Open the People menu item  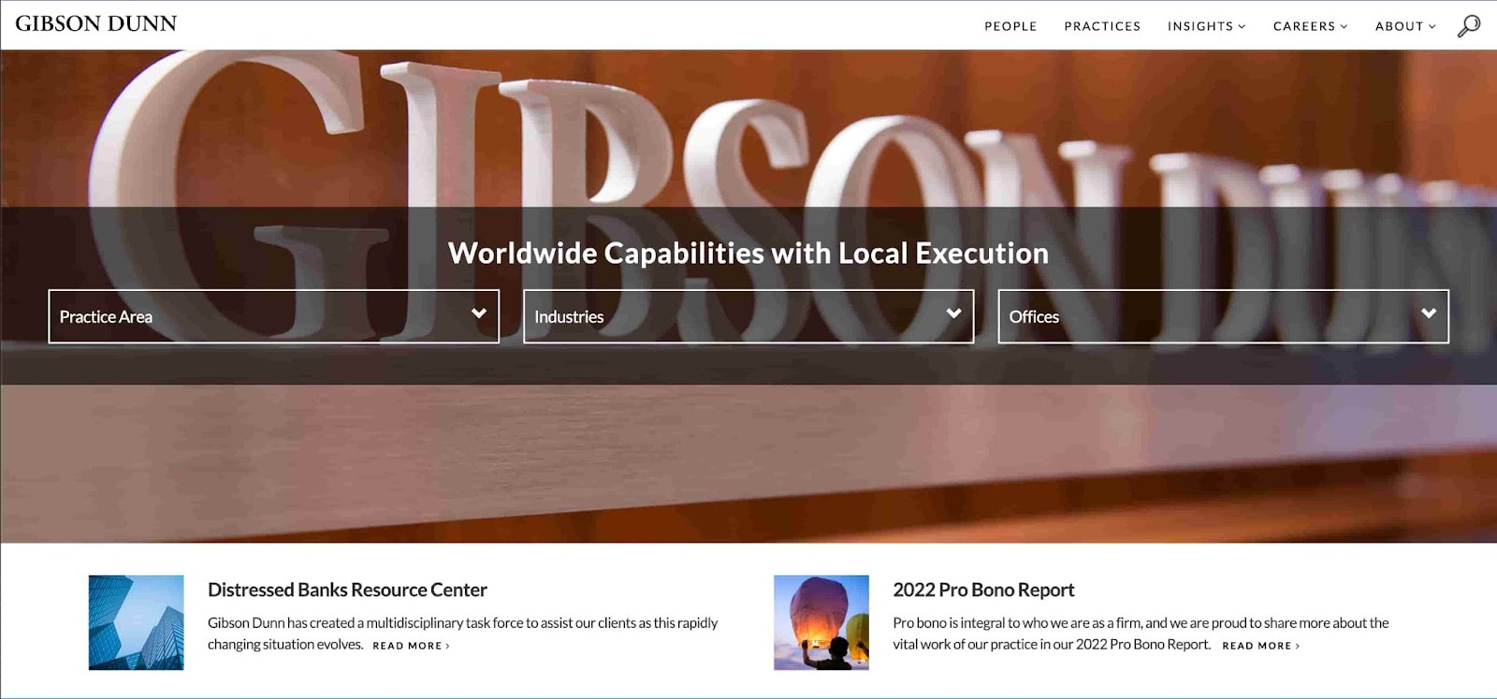point(1010,26)
